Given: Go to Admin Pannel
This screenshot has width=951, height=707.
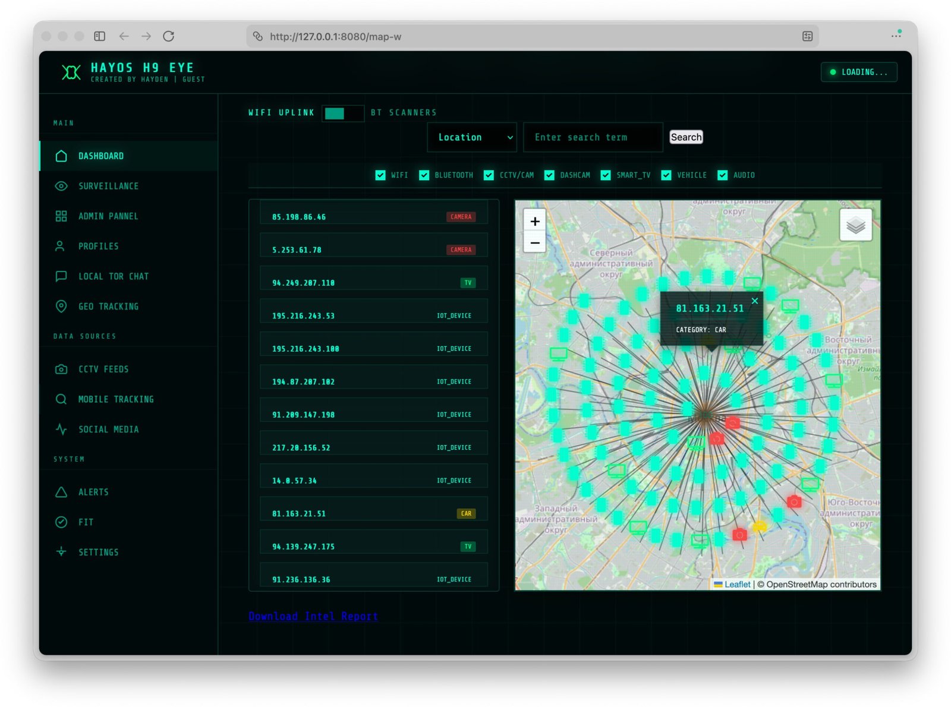Looking at the screenshot, I should point(128,216).
